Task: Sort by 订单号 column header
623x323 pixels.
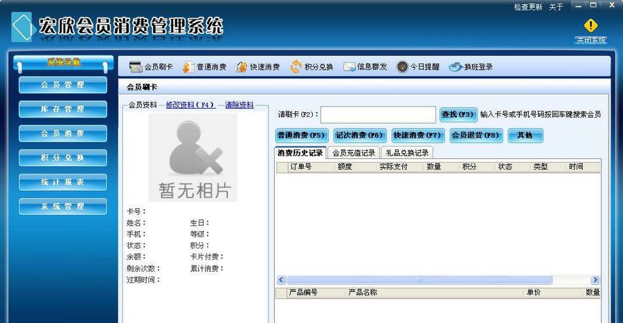Action: pyautogui.click(x=311, y=167)
